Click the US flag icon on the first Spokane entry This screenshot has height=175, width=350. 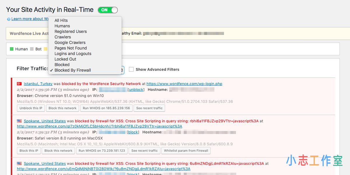[x=19, y=121]
